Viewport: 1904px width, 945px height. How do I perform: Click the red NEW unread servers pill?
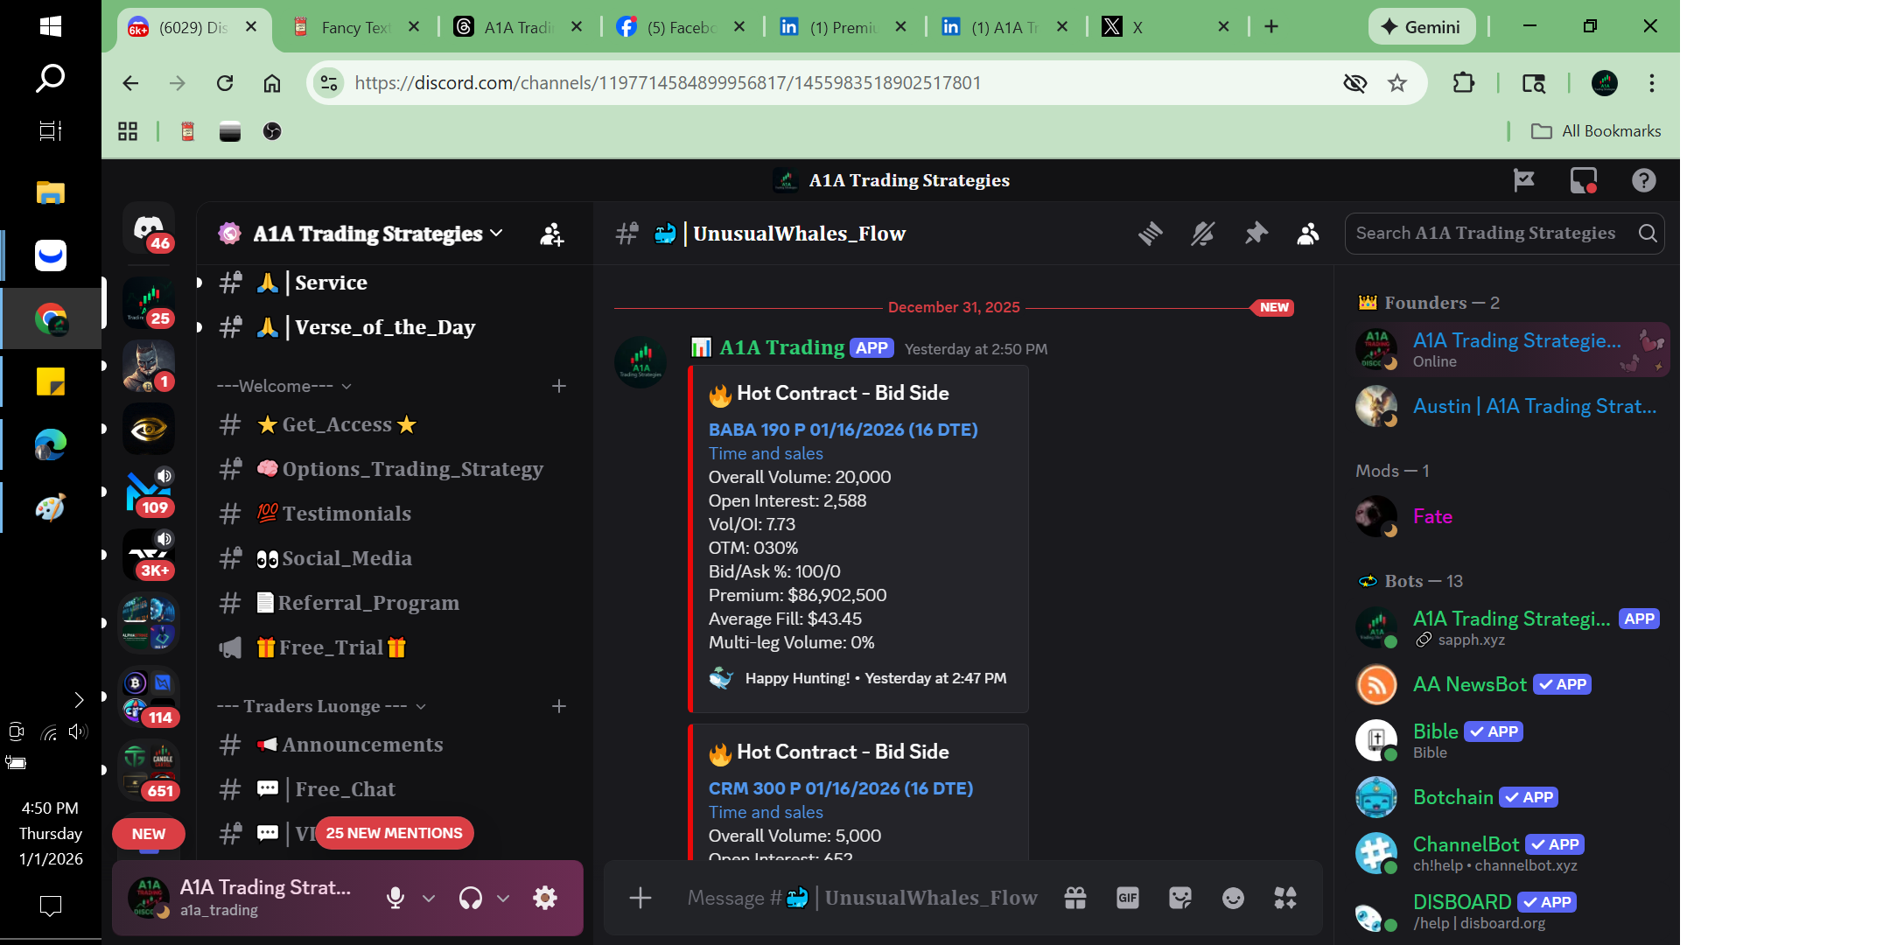click(149, 834)
